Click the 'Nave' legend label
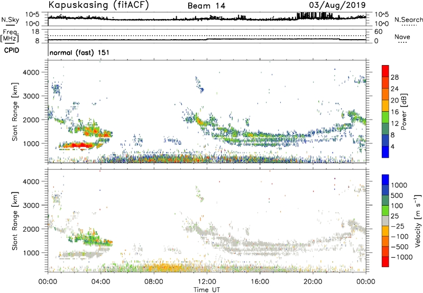423x293 pixels. (x=402, y=37)
